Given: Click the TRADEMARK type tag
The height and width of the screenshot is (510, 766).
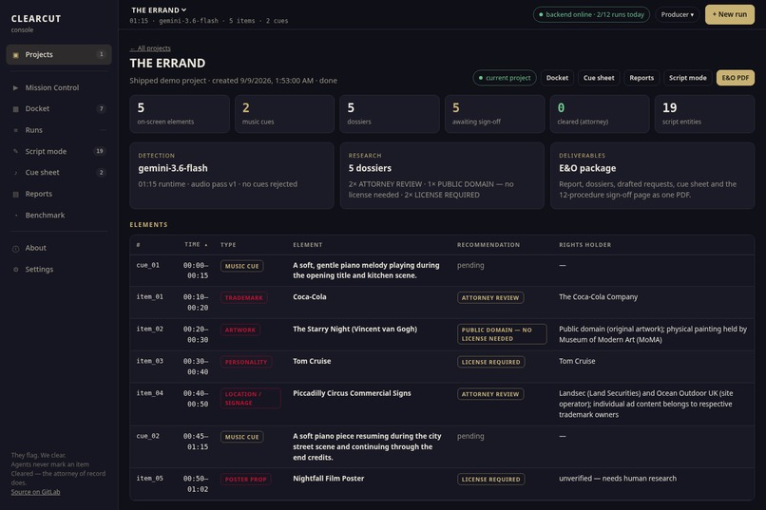Looking at the screenshot, I should click(244, 297).
